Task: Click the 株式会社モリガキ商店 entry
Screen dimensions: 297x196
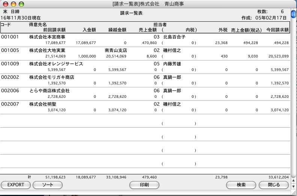Action: [51, 77]
